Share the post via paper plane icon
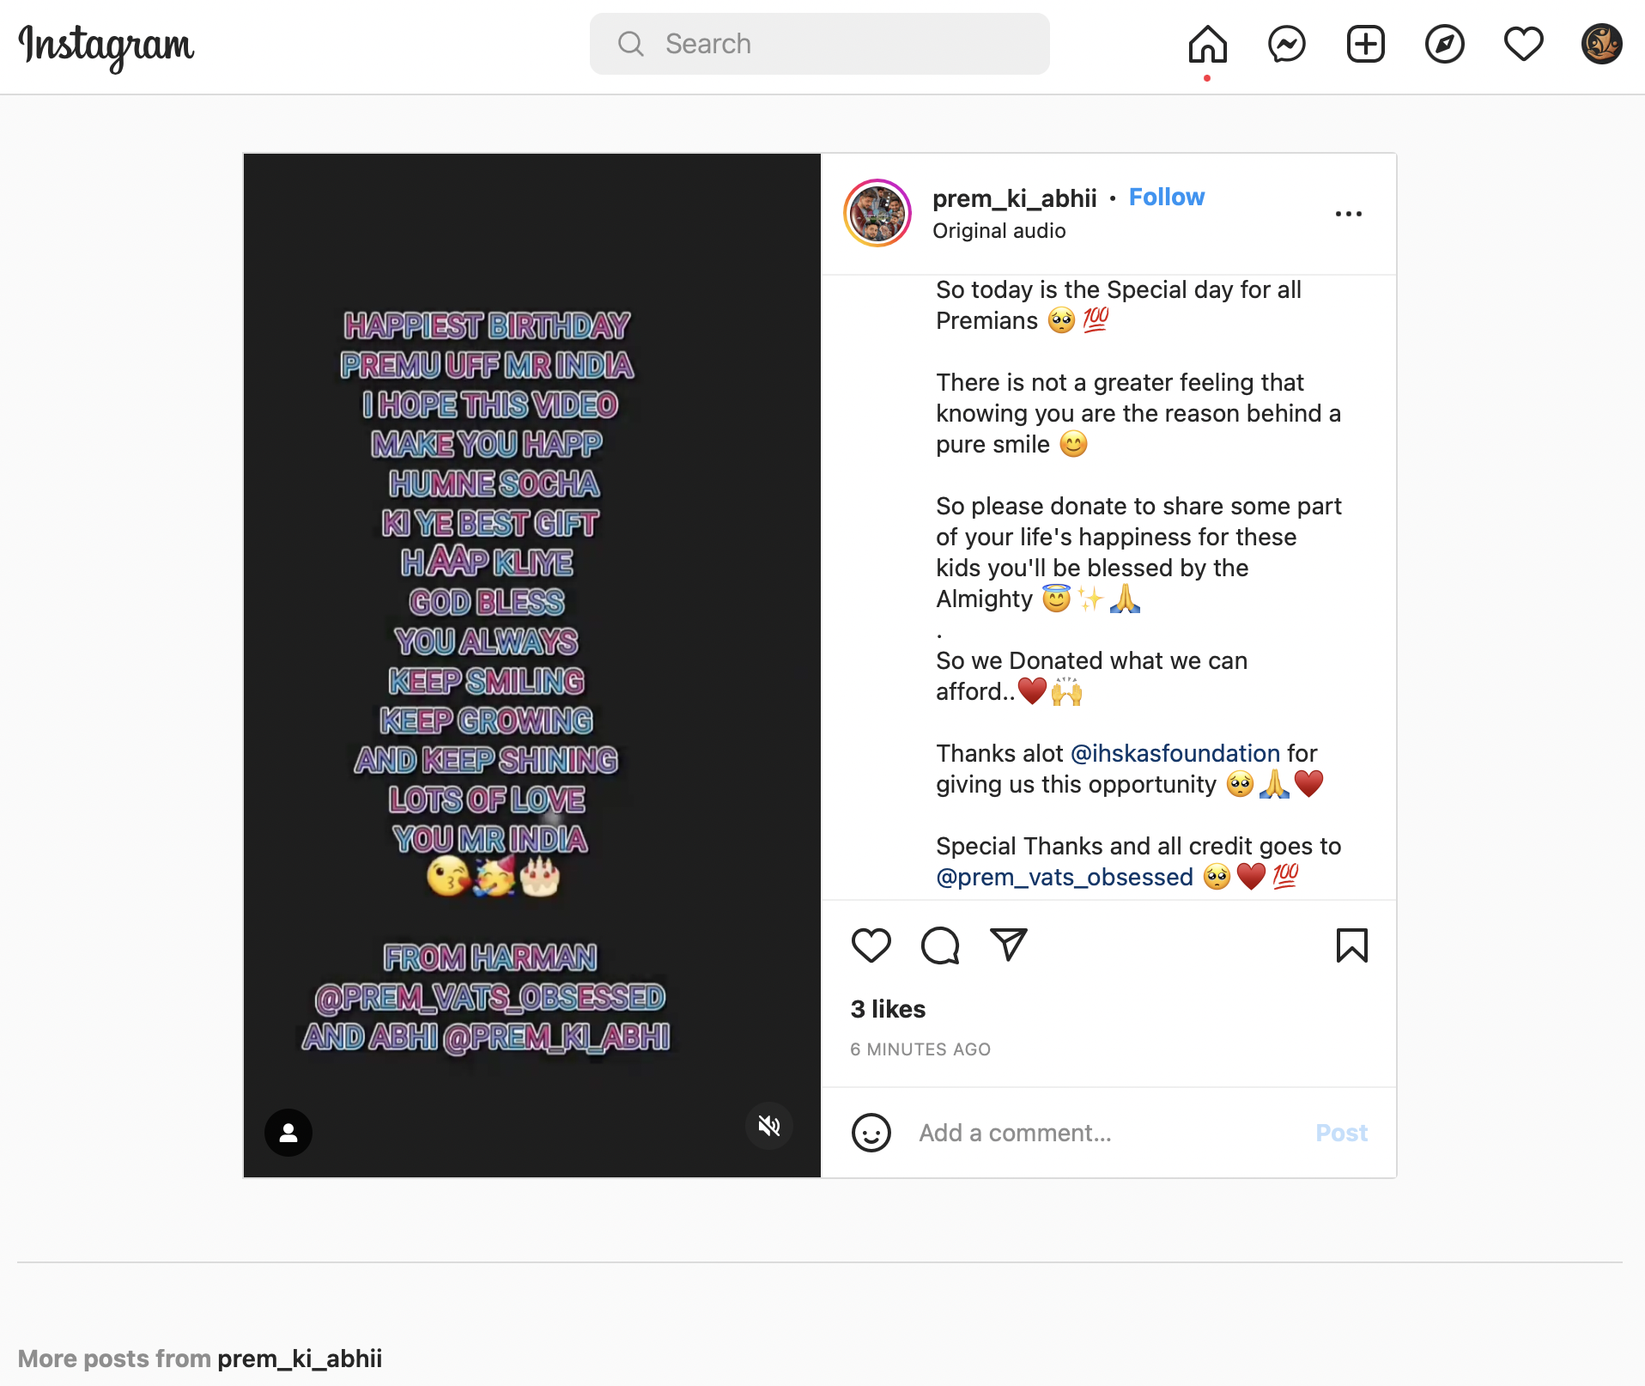Viewport: 1645px width, 1386px height. [1009, 945]
